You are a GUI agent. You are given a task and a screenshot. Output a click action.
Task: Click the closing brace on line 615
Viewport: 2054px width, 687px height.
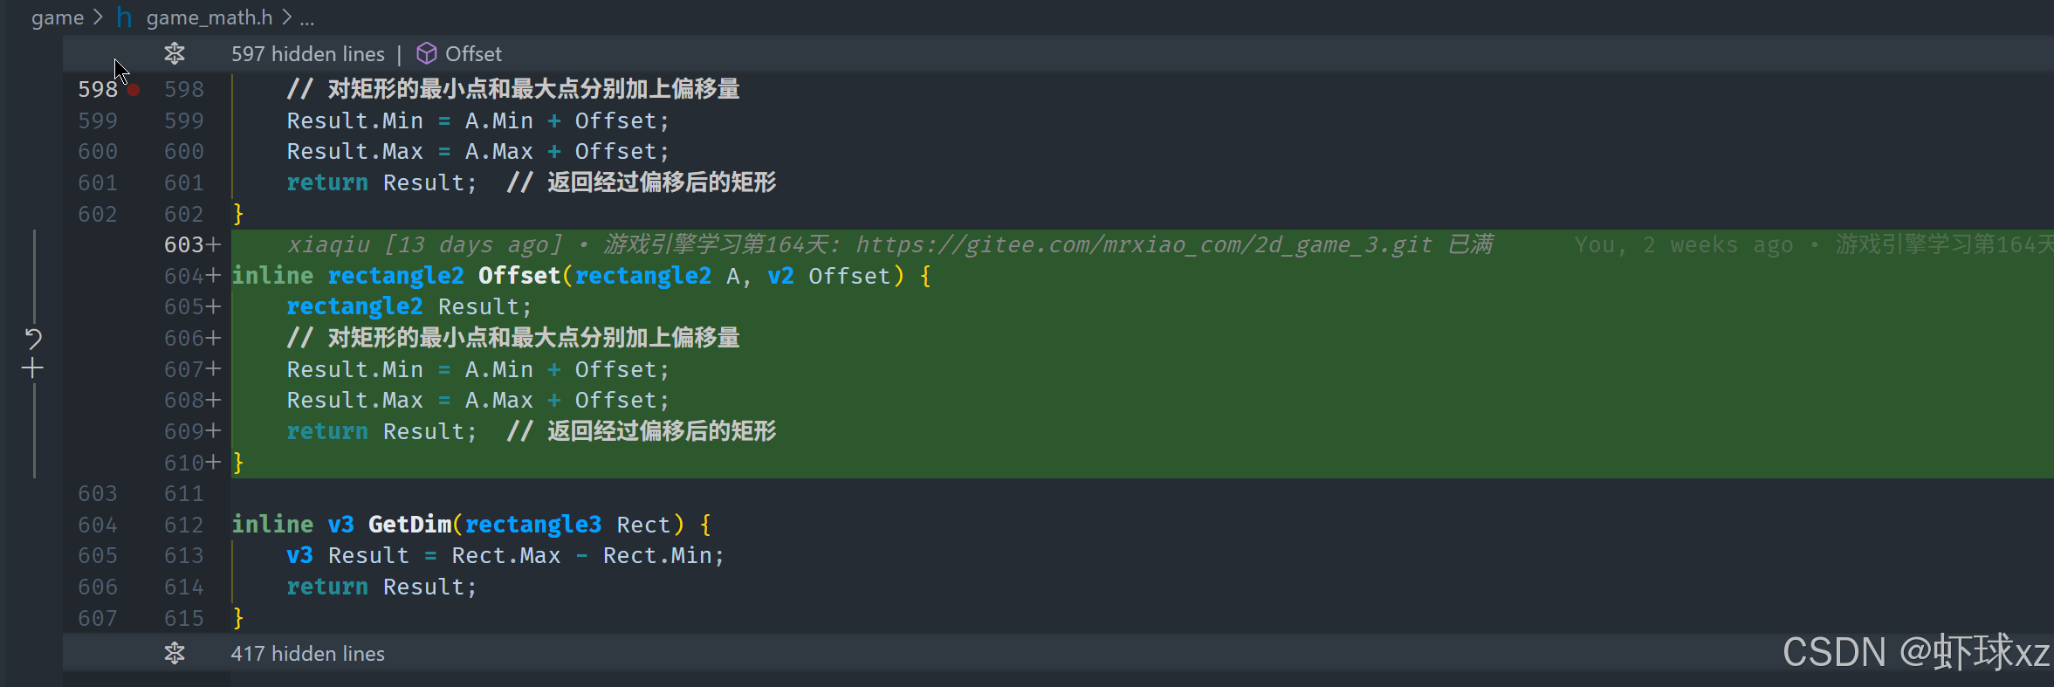tap(237, 618)
